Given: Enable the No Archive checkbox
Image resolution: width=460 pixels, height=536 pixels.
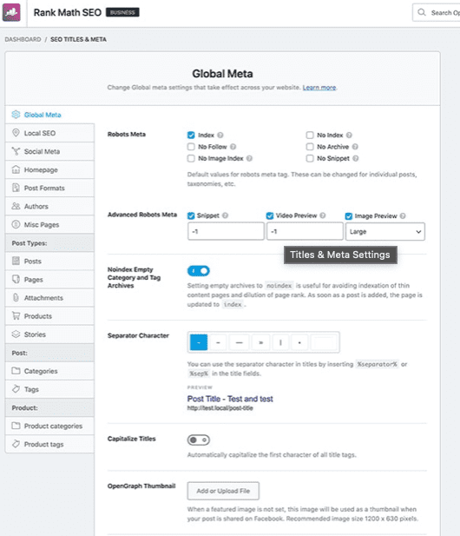Looking at the screenshot, I should tap(310, 147).
